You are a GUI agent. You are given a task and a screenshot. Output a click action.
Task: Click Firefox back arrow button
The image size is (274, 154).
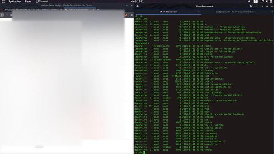2,15
